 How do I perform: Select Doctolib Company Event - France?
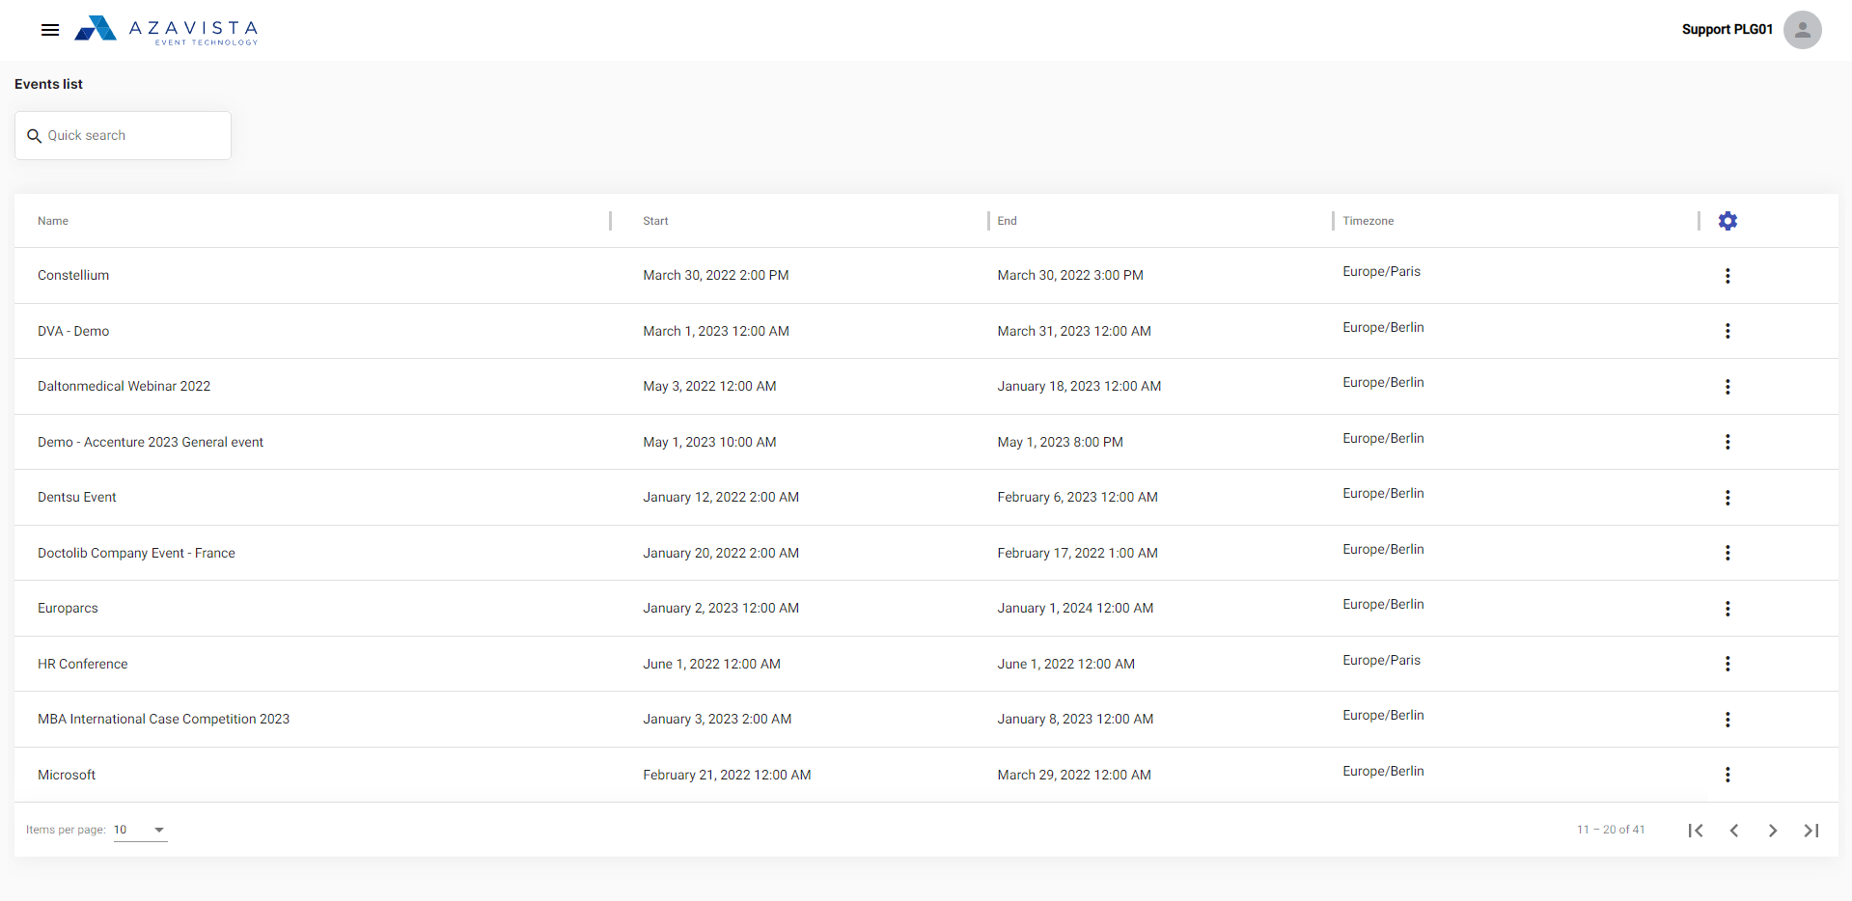click(136, 553)
